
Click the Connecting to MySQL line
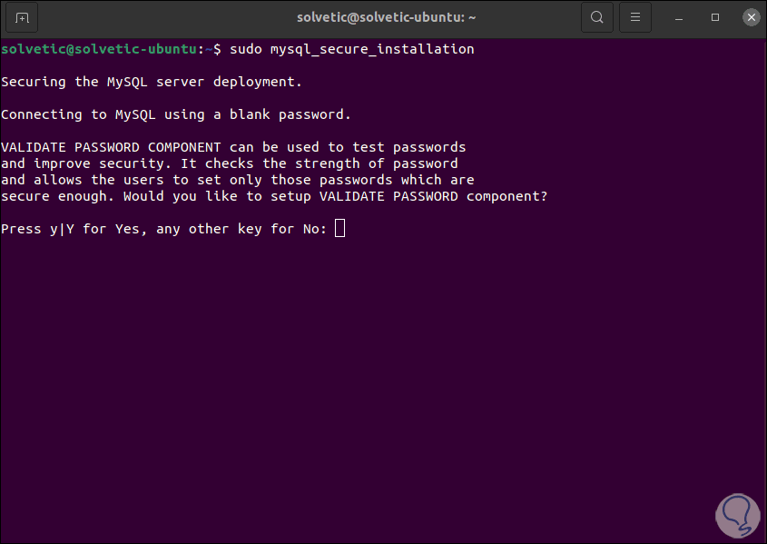click(x=176, y=114)
